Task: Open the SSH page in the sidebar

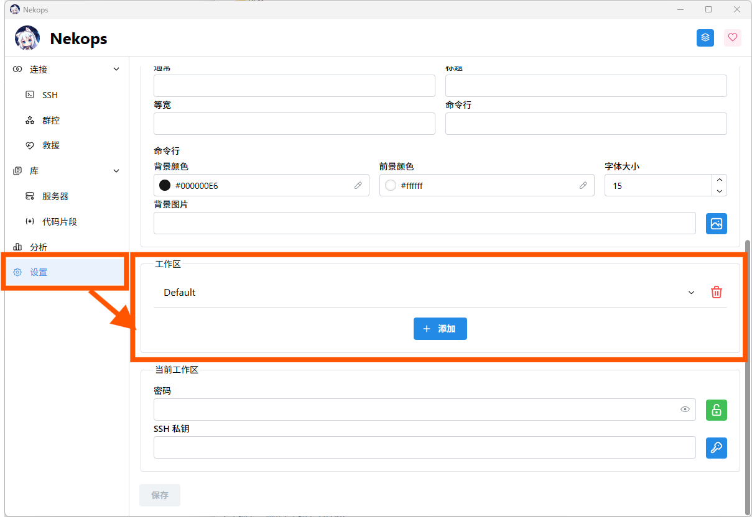Action: 50,95
